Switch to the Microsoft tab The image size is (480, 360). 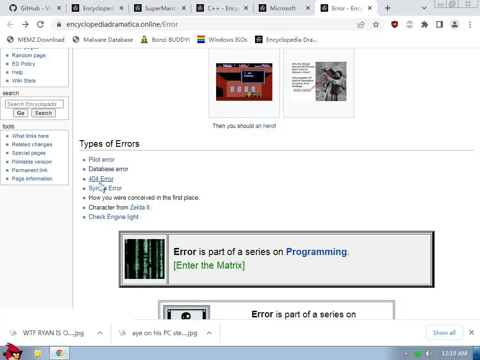[x=285, y=8]
